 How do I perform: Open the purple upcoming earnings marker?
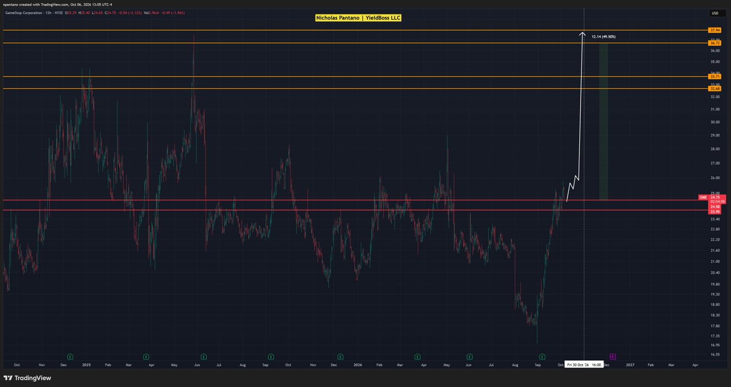pyautogui.click(x=613, y=357)
